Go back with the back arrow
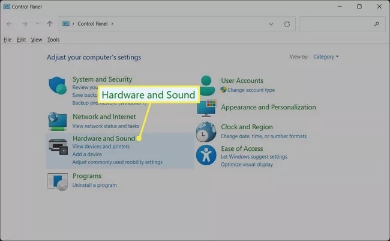The width and height of the screenshot is (390, 241). click(x=9, y=24)
